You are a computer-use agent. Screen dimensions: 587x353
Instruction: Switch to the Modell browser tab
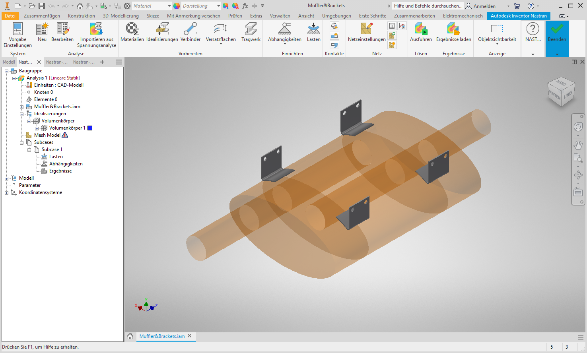(x=9, y=62)
